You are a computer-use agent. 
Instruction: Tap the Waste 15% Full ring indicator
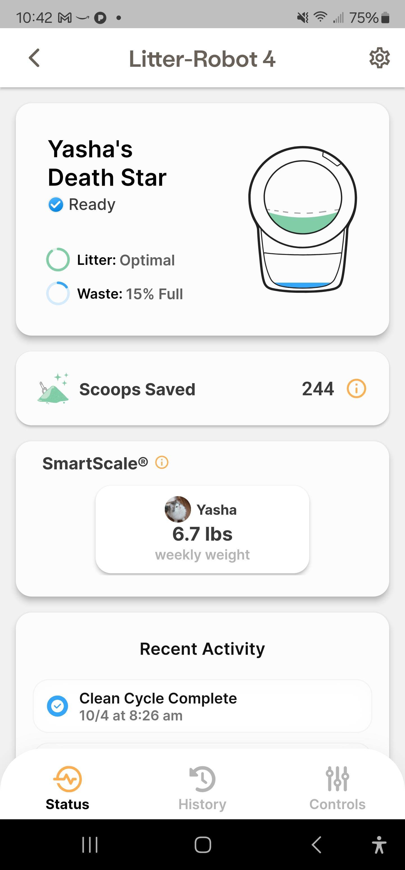click(58, 293)
